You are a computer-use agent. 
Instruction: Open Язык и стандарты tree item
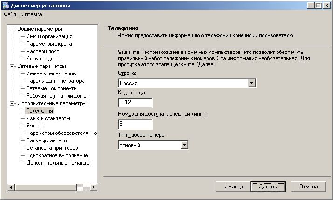click(x=48, y=118)
